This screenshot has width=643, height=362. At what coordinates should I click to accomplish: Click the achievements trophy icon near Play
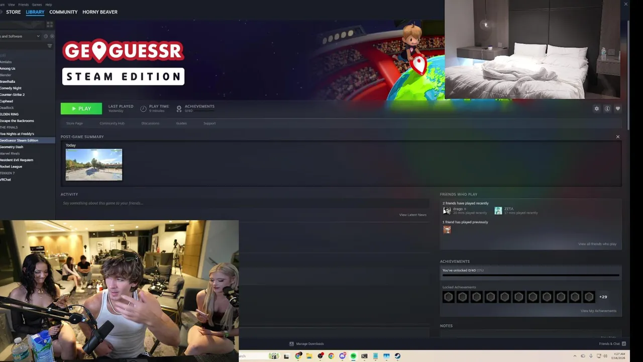(179, 109)
